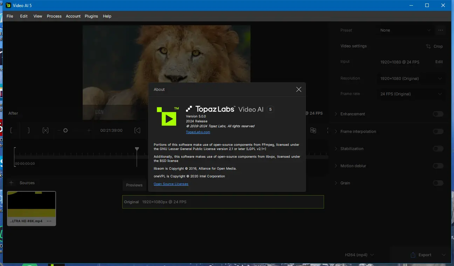Click the trim start bracket icon

(12, 130)
